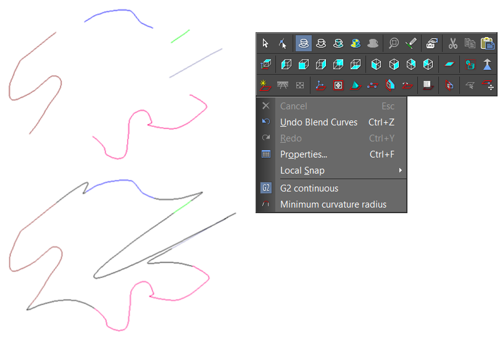
Task: Click the grayed Redo menu entry
Action: pyautogui.click(x=331, y=138)
